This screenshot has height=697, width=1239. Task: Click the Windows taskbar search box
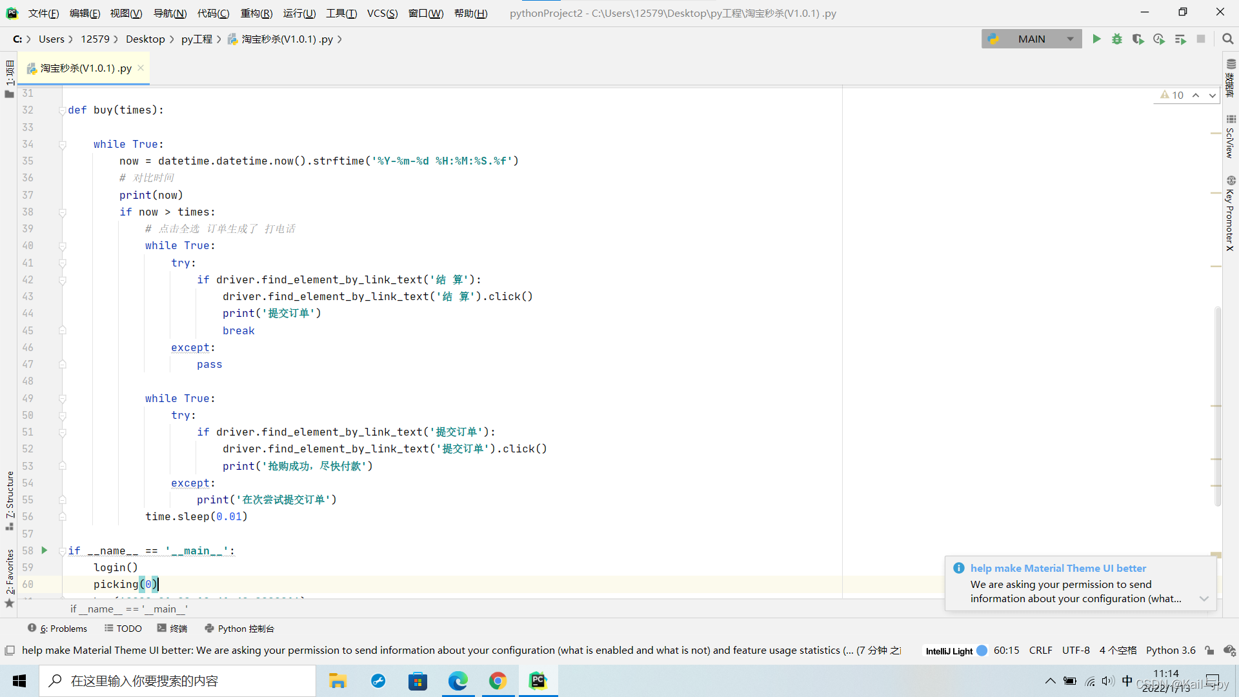(x=177, y=681)
